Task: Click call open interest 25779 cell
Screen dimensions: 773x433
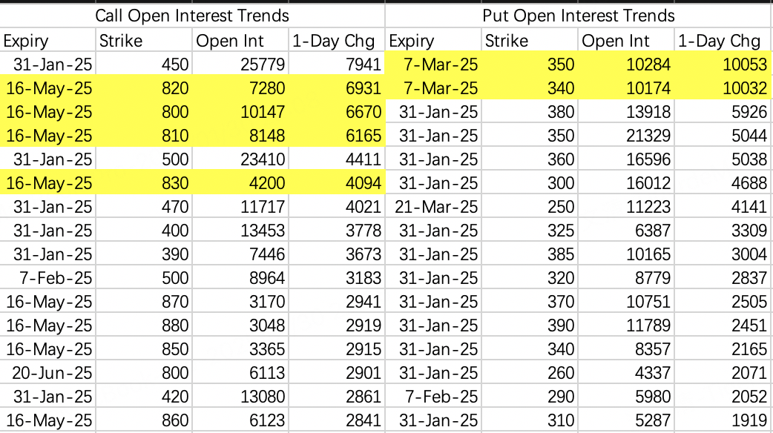Action: pyautogui.click(x=240, y=64)
